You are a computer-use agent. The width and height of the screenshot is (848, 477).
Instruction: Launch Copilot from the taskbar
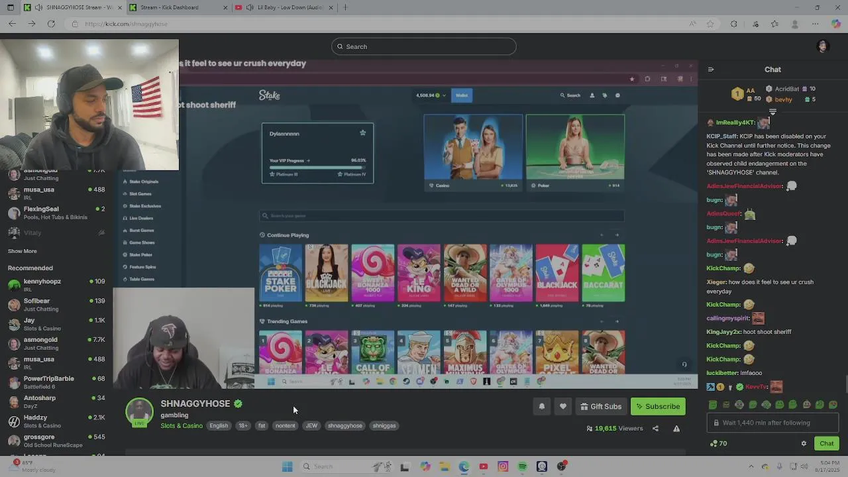[x=425, y=466]
